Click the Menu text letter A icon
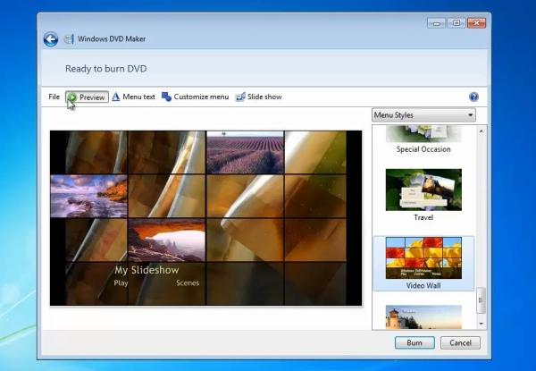The height and width of the screenshot is (371, 536). click(x=116, y=97)
